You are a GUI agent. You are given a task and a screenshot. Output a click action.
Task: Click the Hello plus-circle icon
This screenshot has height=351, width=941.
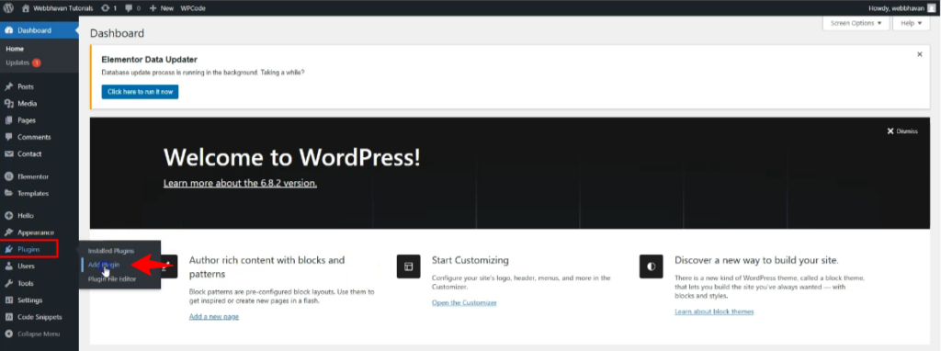pyautogui.click(x=9, y=215)
